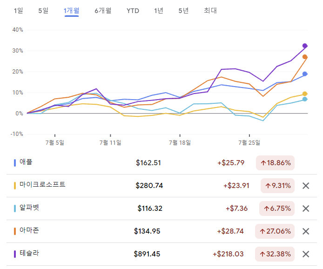Click purple Tesla endpoint dot on chart
The image size is (323, 269).
(305, 46)
